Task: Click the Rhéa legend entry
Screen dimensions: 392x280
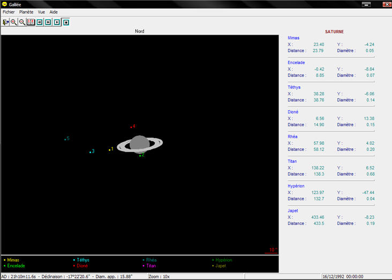Action: pos(149,260)
